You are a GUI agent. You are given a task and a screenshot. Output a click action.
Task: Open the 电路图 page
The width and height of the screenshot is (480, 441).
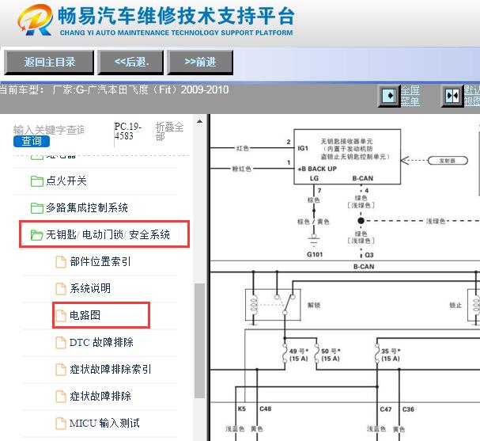coord(85,315)
